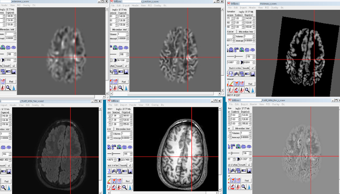Select magnifier tool in thickness_z_score window
Viewport: 340px width, 194px height.
pos(247,90)
